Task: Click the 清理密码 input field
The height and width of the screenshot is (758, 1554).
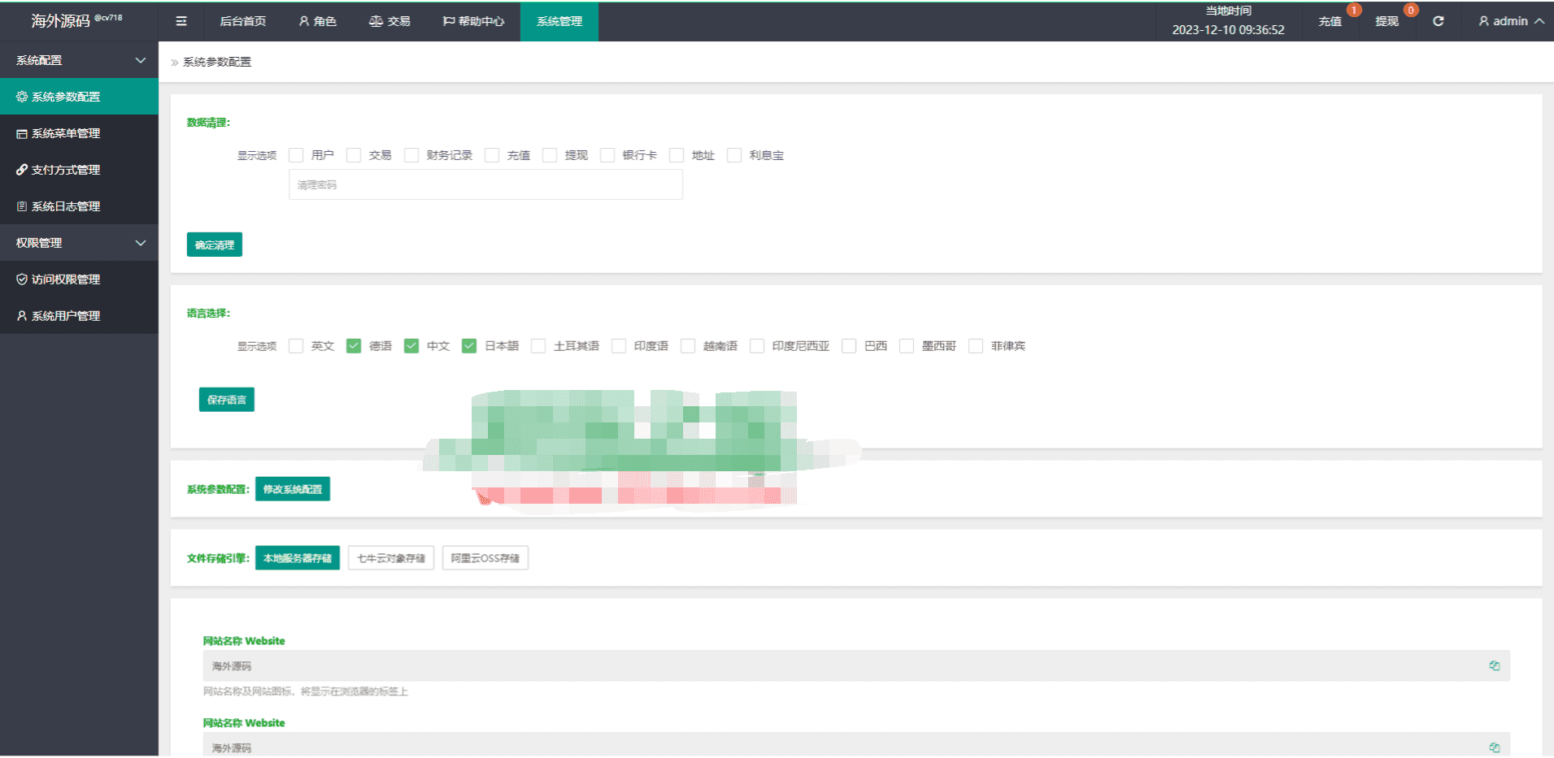Action: click(x=485, y=184)
